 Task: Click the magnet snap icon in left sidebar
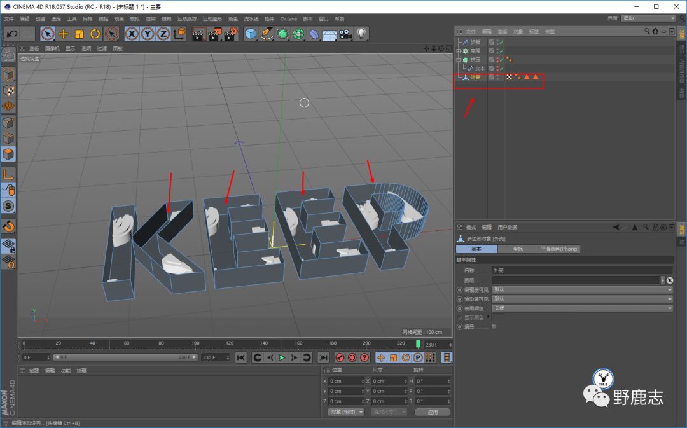coord(8,226)
